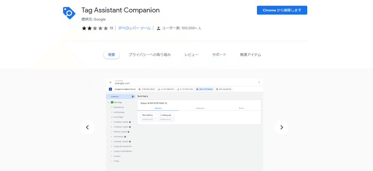Click the blue containers-found badge icon
The height and width of the screenshot is (171, 373).
(111, 89)
